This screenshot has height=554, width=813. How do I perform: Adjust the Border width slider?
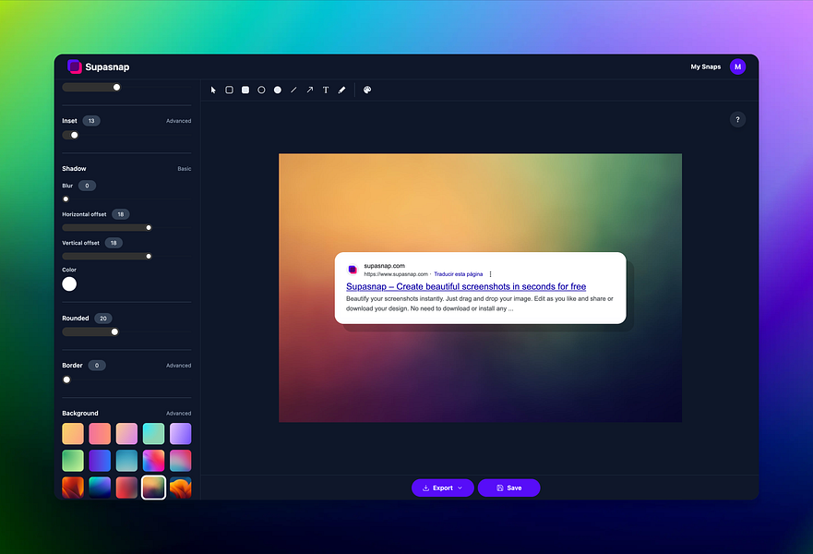[x=126, y=379]
